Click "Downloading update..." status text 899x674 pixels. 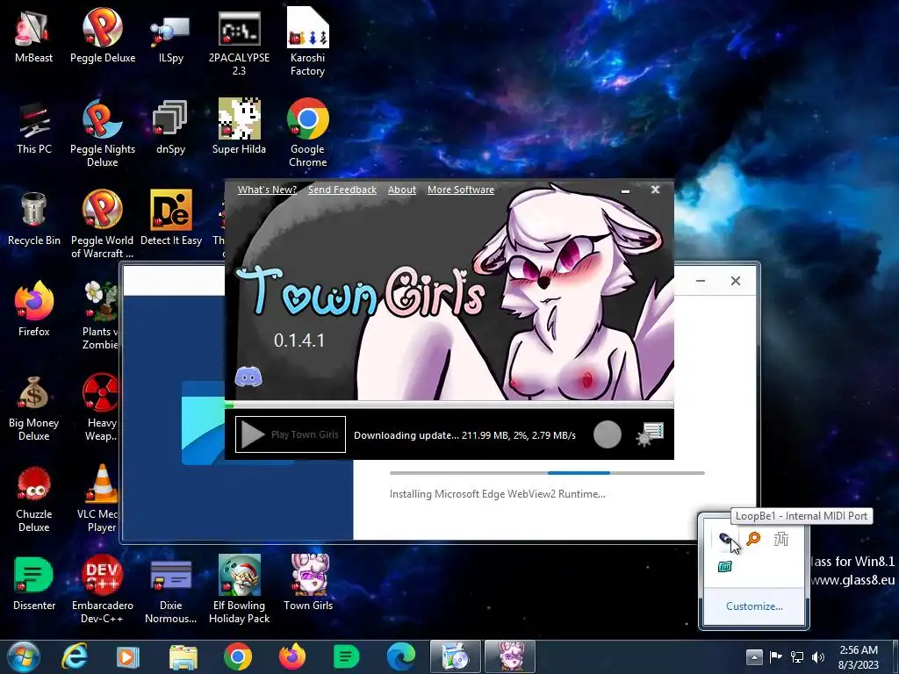(x=464, y=435)
